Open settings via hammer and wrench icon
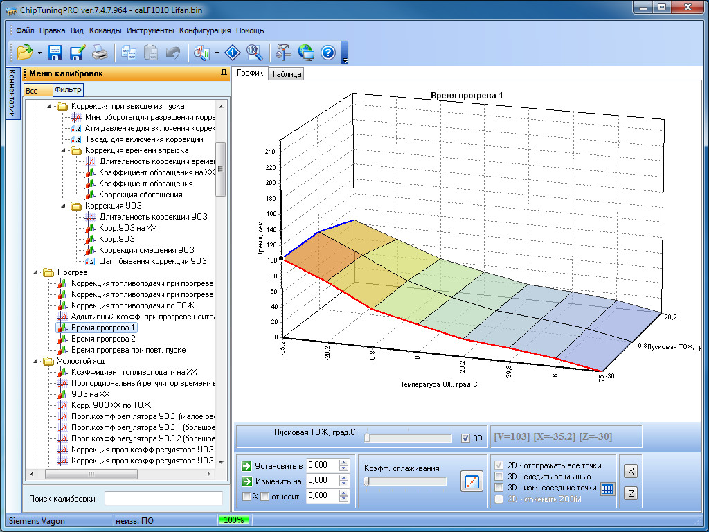 [284, 52]
